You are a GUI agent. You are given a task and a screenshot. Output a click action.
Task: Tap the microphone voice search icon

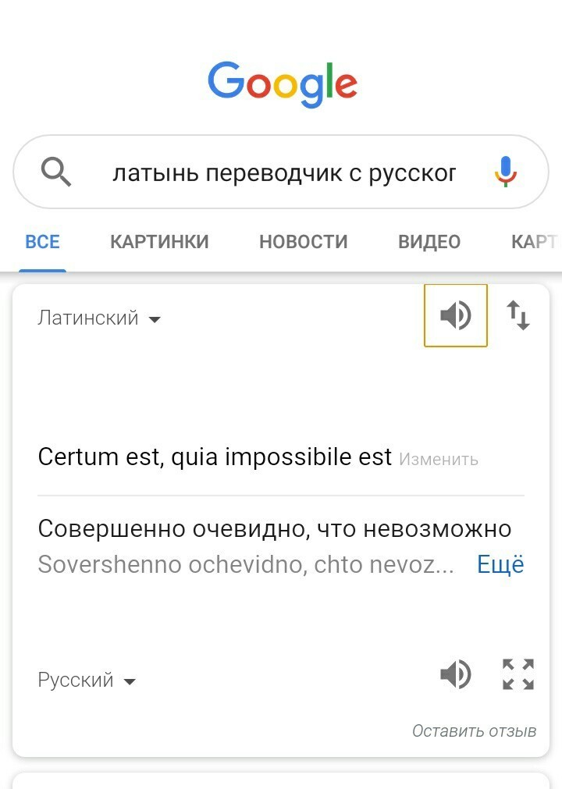pos(506,172)
